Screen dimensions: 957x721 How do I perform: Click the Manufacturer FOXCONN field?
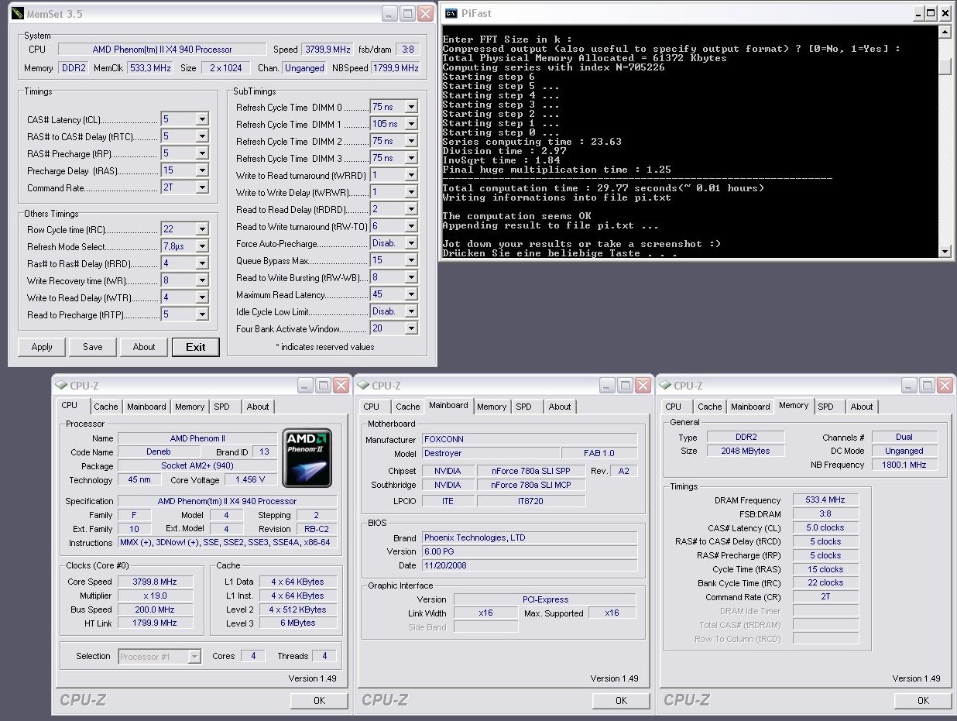point(530,439)
